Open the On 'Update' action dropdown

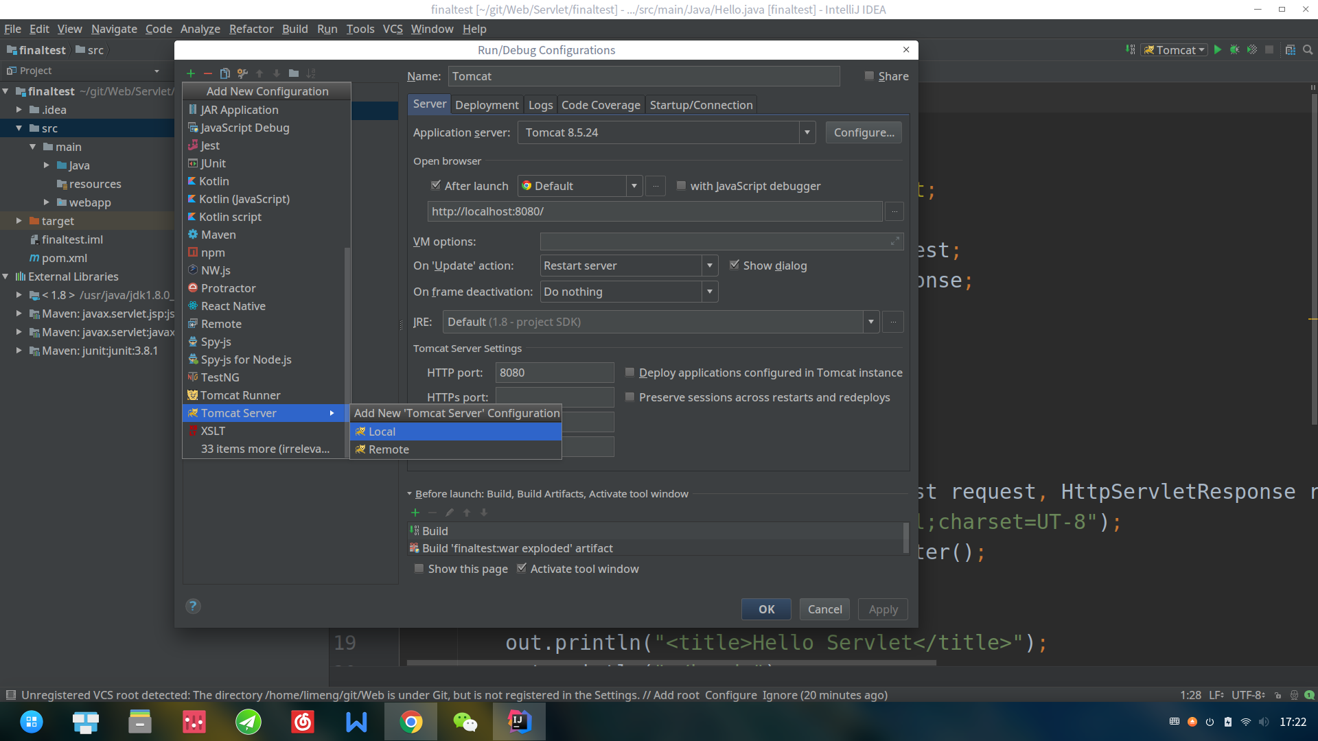709,266
